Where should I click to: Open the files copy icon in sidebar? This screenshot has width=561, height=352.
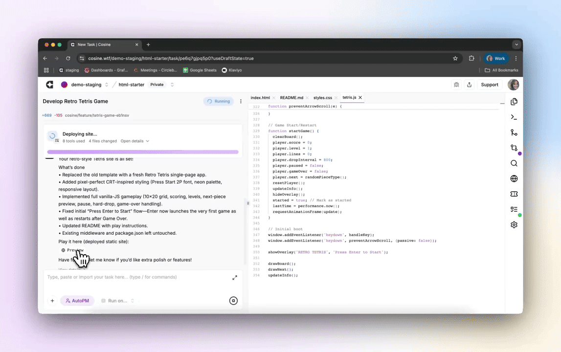coord(514,102)
